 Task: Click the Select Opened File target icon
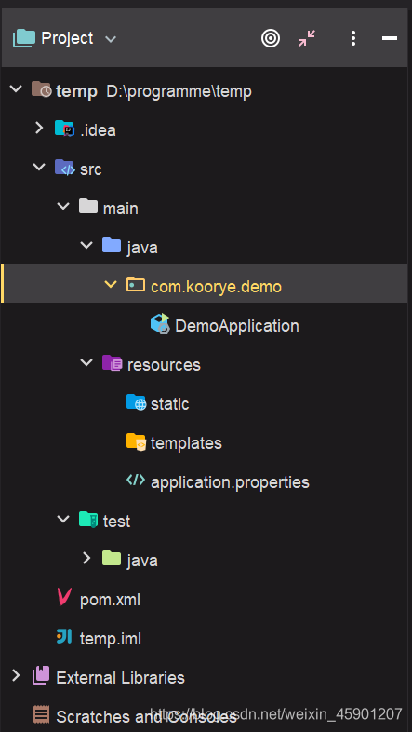tap(271, 38)
